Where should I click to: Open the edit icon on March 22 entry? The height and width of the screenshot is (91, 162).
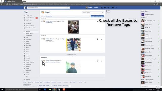pyautogui.click(x=102, y=39)
